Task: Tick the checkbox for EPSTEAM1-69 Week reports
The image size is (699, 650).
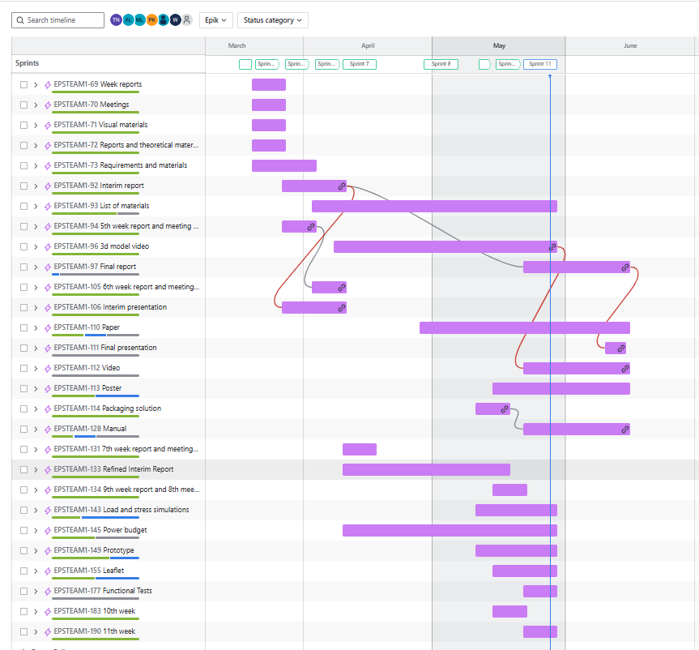Action: (24, 84)
